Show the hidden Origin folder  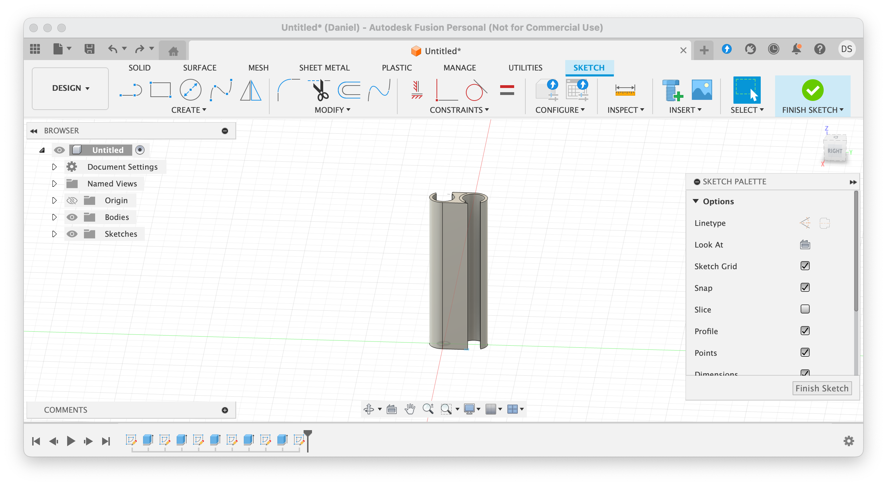pos(72,200)
